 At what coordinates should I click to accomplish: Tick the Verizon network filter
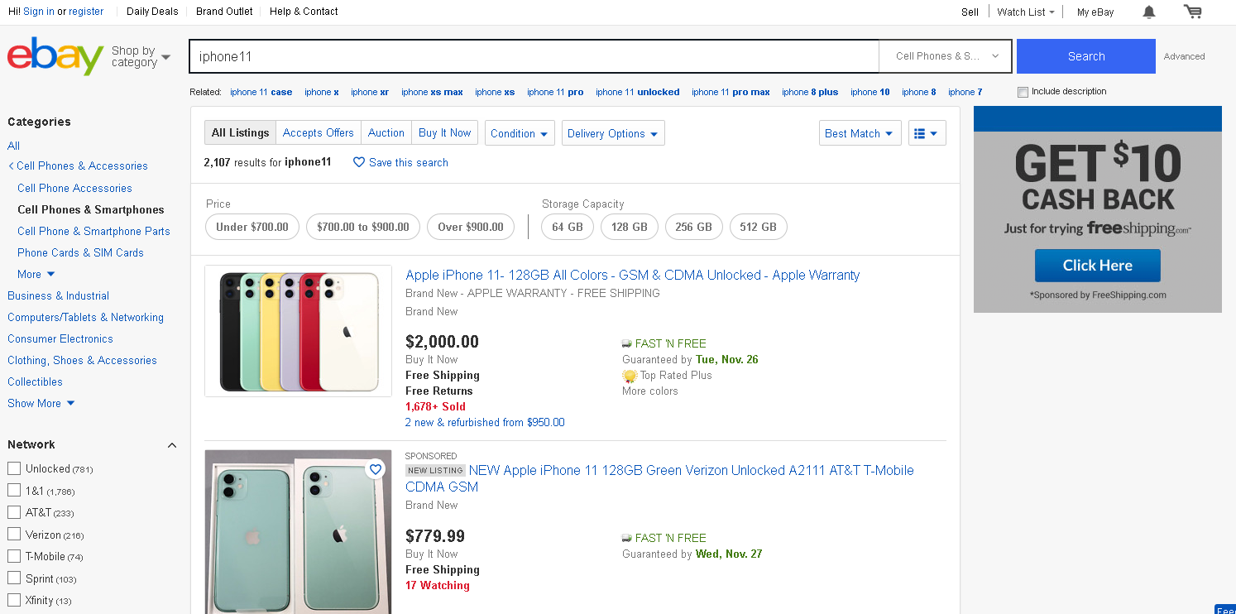click(14, 535)
